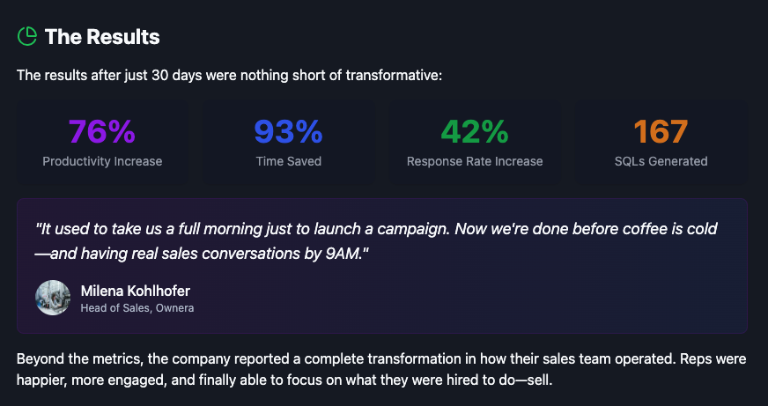The width and height of the screenshot is (768, 406).
Task: Click Milena Kohlhofer's avatar photo
Action: (53, 298)
